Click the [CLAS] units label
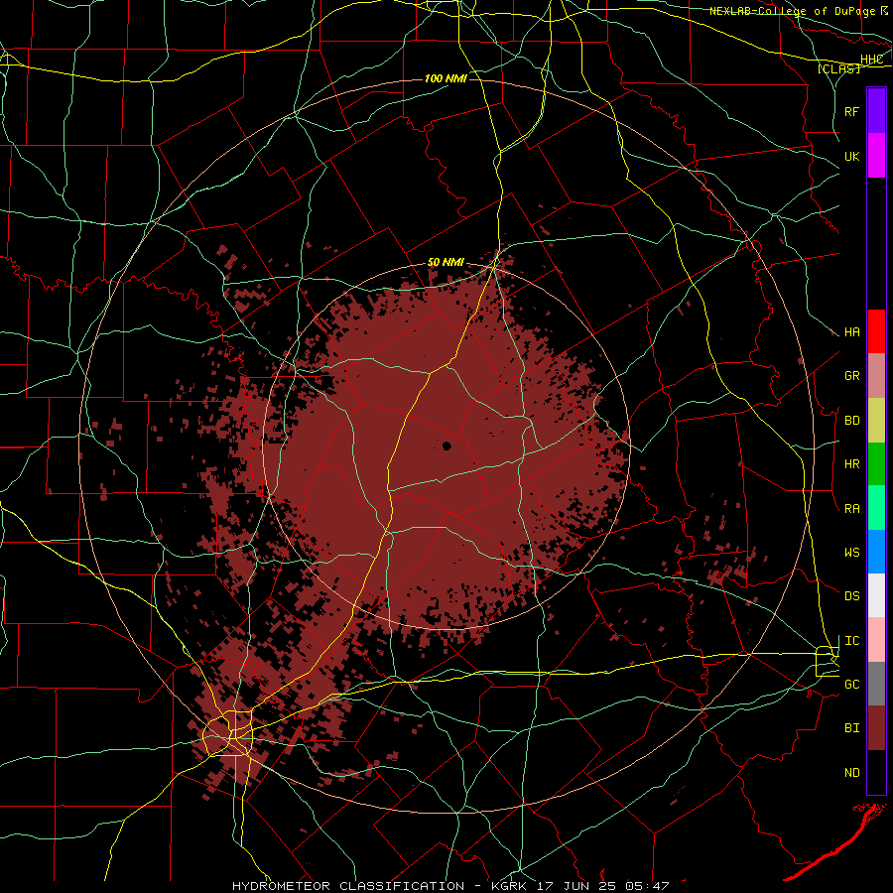Viewport: 893px width, 893px height. 838,69
